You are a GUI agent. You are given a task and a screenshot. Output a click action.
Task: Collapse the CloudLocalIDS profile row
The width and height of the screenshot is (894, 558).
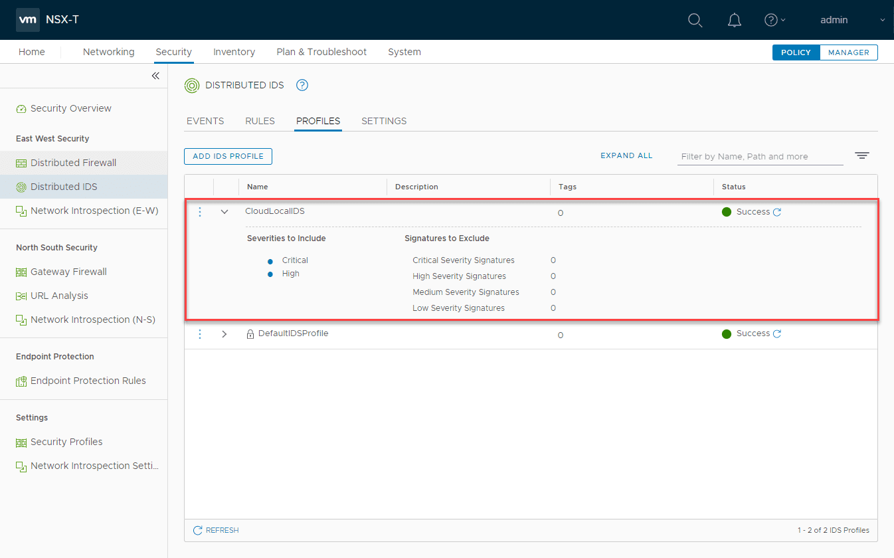tap(224, 212)
